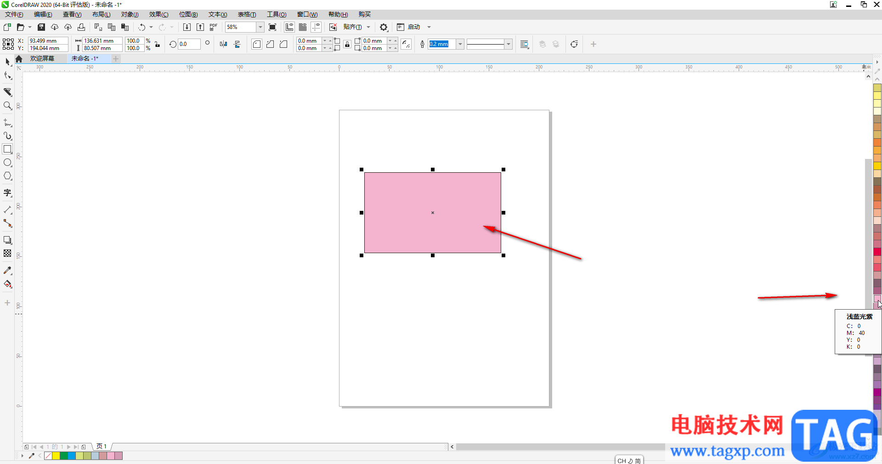Enable chamfered corner style
The width and height of the screenshot is (882, 464).
[x=283, y=44]
